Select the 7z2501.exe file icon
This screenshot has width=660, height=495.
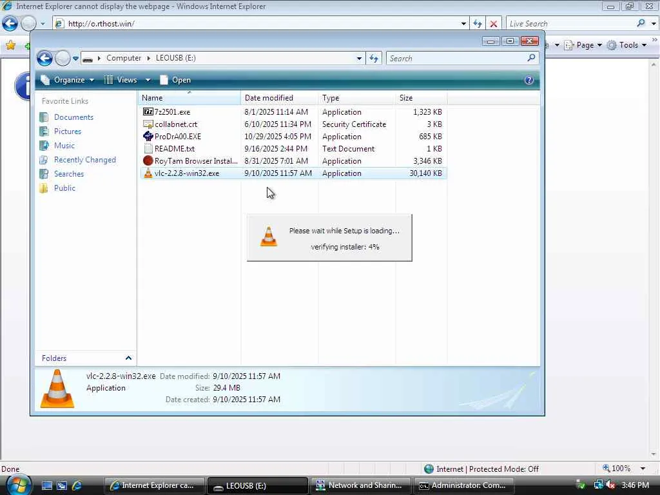148,112
